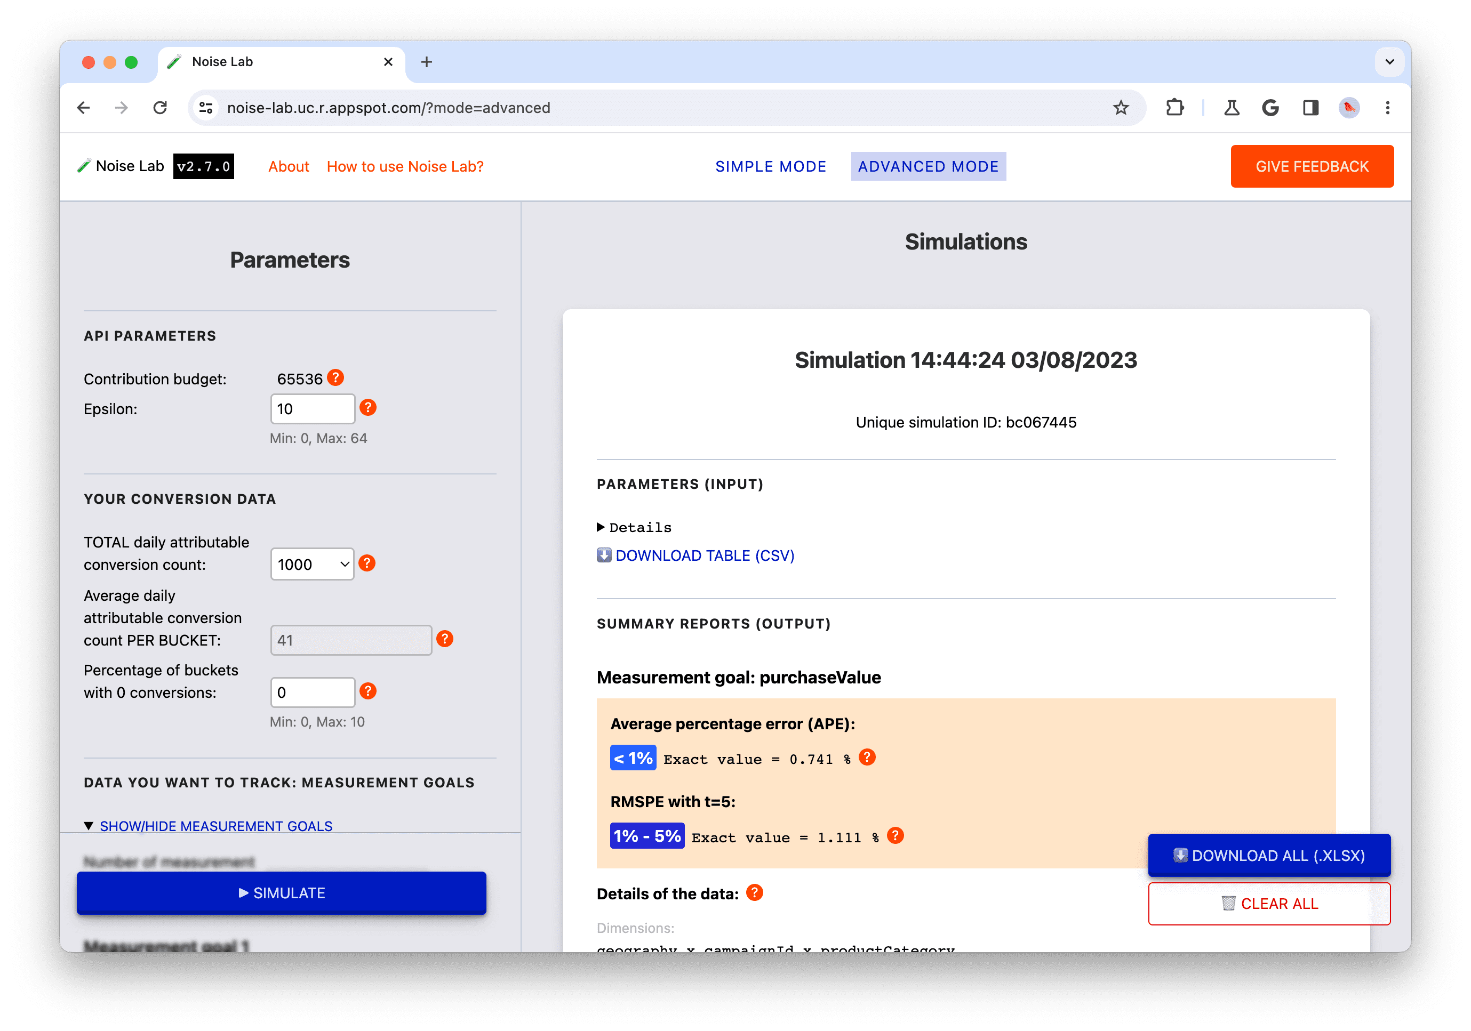
Task: Click the SIMULATE playback control button
Action: (282, 892)
